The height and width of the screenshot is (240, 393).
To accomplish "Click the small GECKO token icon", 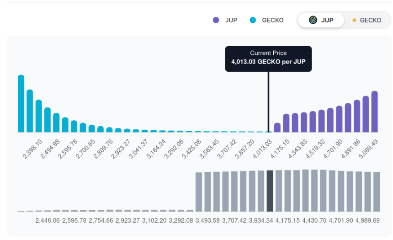I will click(x=354, y=20).
